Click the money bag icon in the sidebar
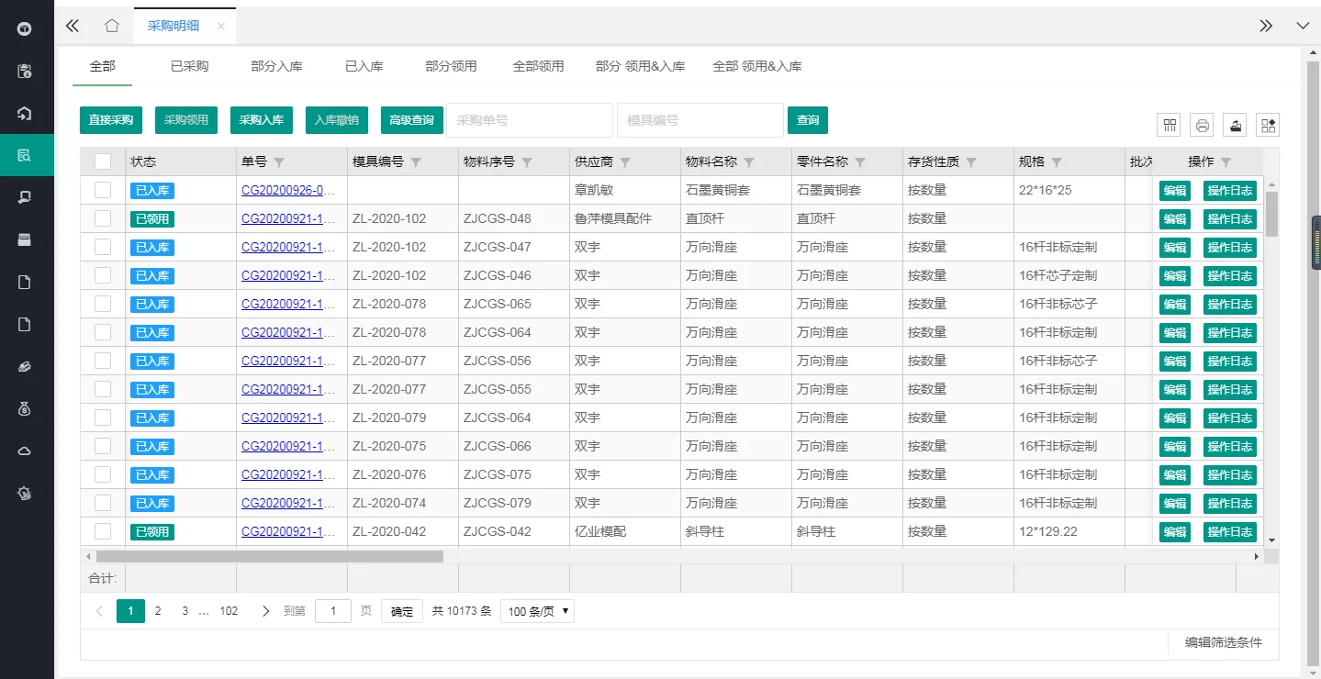Viewport: 1321px width, 679px height. pyautogui.click(x=25, y=408)
